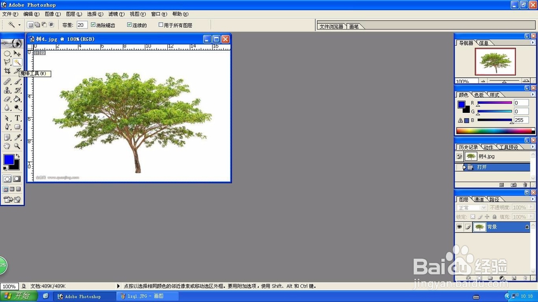Select the History Brush tool
This screenshot has height=302, width=538.
pos(17,90)
